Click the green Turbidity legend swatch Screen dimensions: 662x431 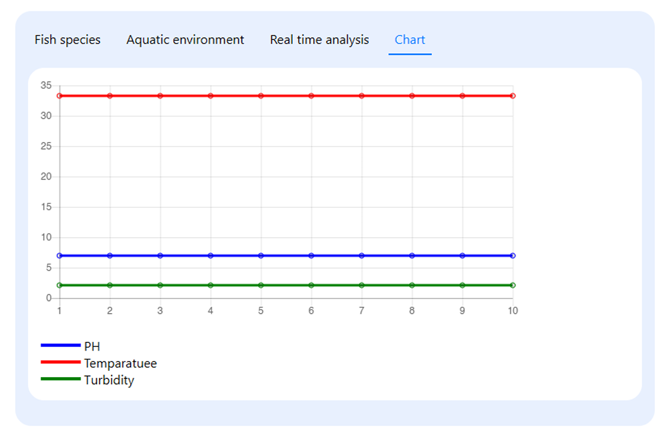[60, 380]
